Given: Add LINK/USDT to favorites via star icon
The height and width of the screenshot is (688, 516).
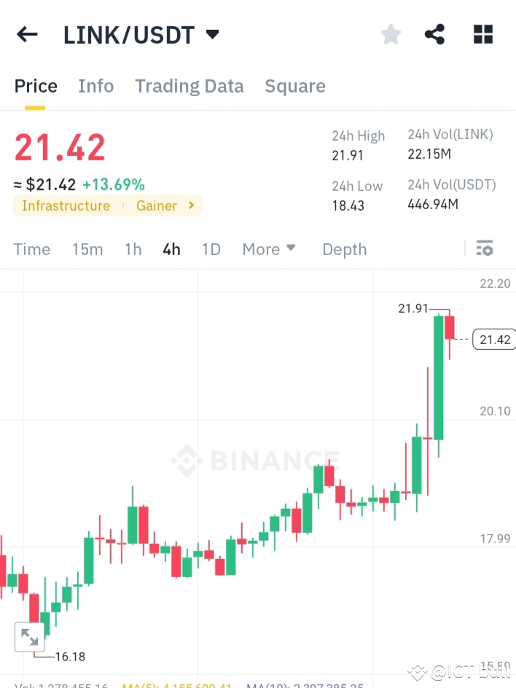Looking at the screenshot, I should (391, 34).
